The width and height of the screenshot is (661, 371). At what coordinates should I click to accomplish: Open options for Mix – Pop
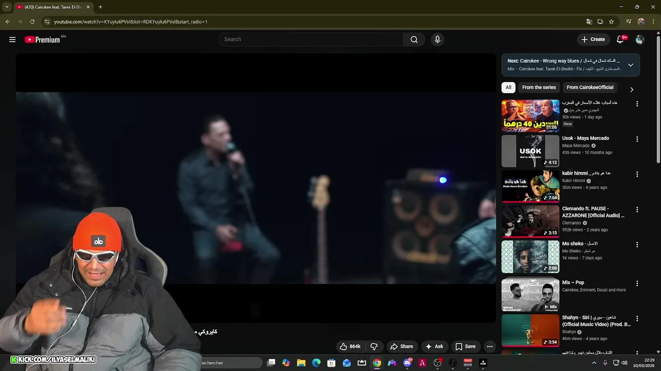[x=637, y=283]
